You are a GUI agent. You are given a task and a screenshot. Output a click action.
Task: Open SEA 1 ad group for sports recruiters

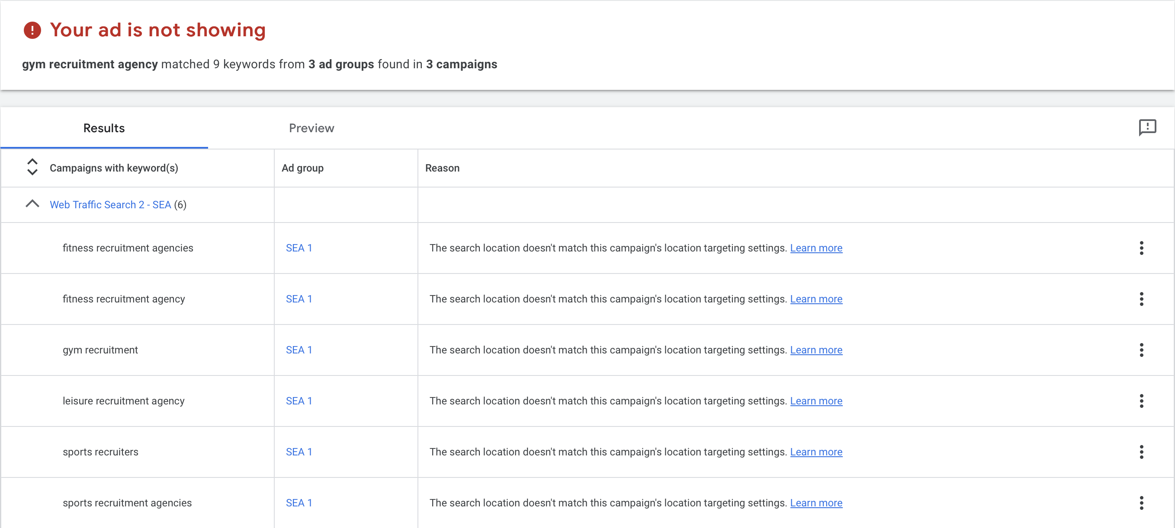coord(299,452)
